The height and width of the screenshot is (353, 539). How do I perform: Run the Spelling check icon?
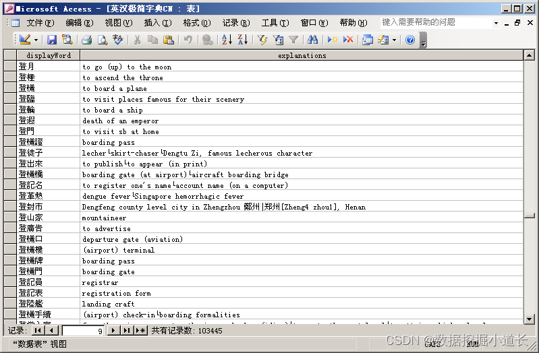point(118,40)
